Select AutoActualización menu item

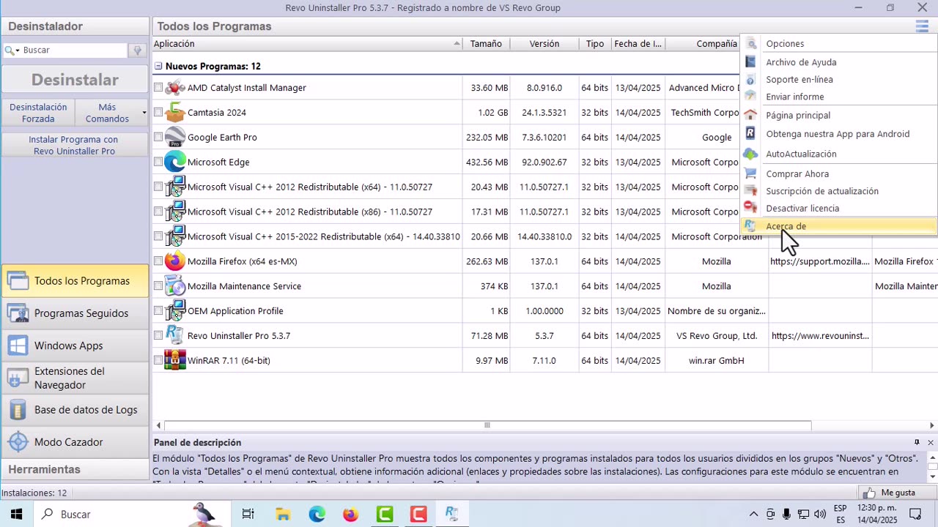(x=839, y=154)
